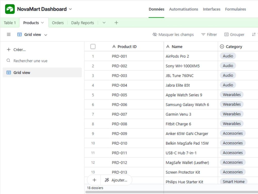Viewport: 258px width, 194px height.
Task: Click the 18 dossiers record count
Action: [95, 188]
